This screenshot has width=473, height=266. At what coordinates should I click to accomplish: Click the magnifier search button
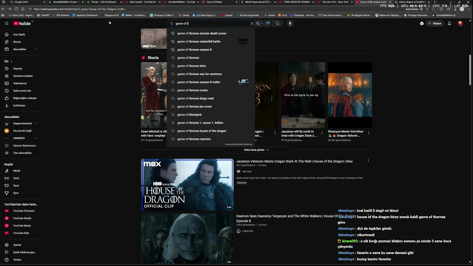tap(278, 23)
